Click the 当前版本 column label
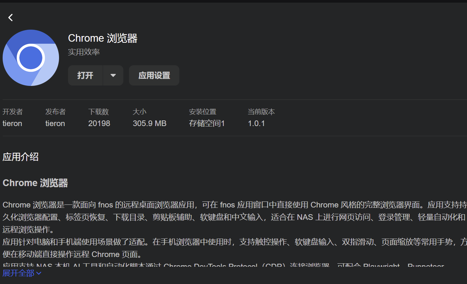The width and height of the screenshot is (467, 284). (261, 112)
